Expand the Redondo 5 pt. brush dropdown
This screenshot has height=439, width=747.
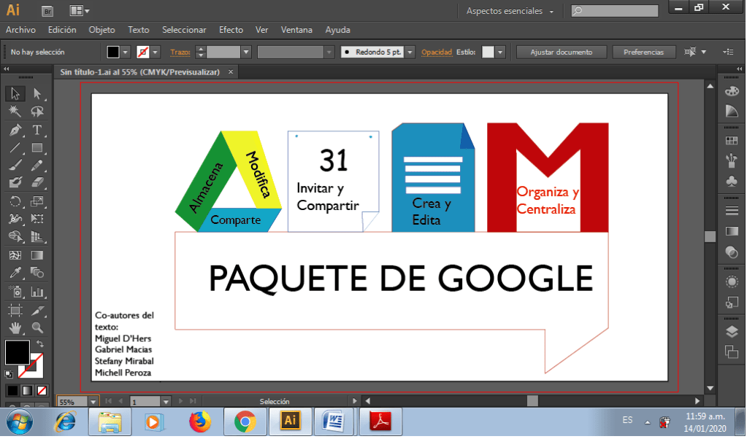pos(410,53)
